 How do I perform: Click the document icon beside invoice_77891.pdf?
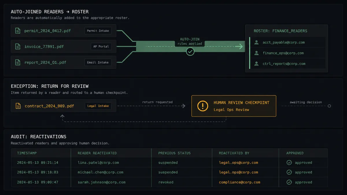(x=18, y=47)
